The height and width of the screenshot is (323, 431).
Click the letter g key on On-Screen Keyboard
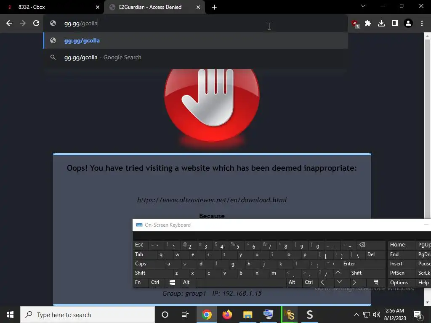tap(233, 264)
